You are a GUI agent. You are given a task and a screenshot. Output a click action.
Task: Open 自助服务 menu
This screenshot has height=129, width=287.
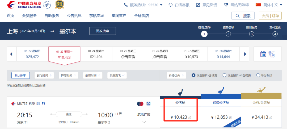pos(52,16)
